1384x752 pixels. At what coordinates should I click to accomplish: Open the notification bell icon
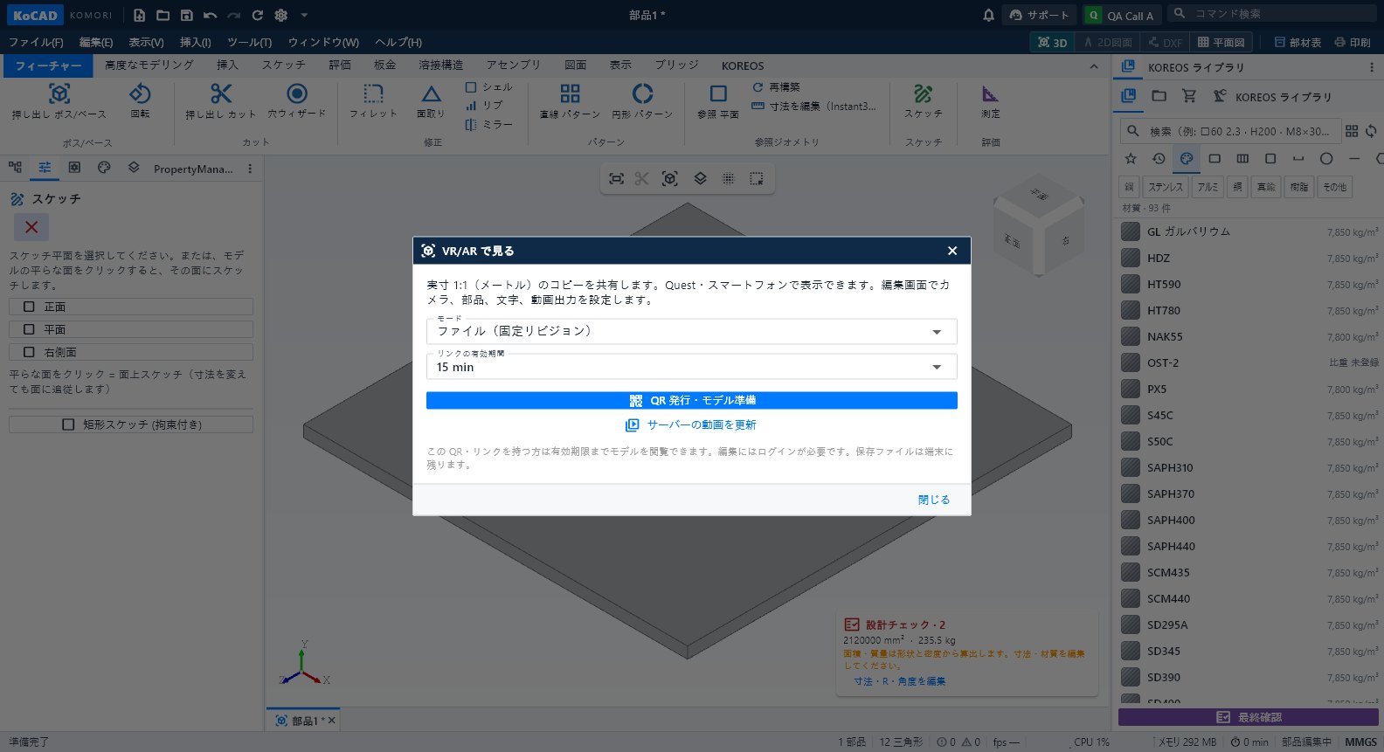988,15
